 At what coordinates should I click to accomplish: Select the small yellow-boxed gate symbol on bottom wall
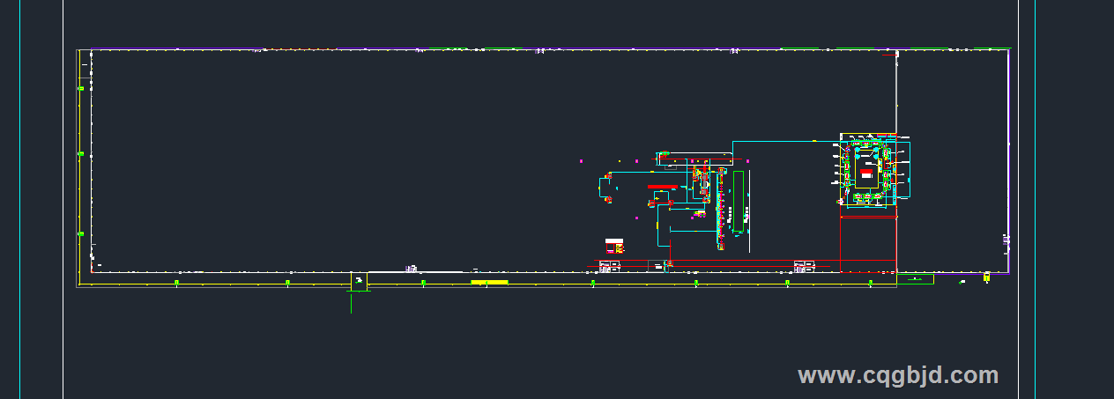(x=359, y=281)
